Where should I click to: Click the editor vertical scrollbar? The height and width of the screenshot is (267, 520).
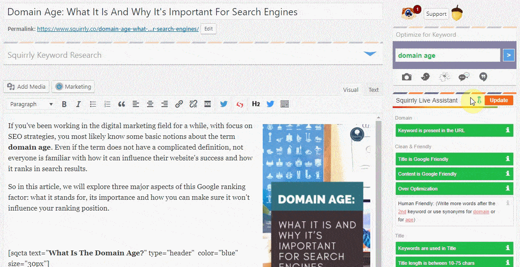(x=379, y=192)
